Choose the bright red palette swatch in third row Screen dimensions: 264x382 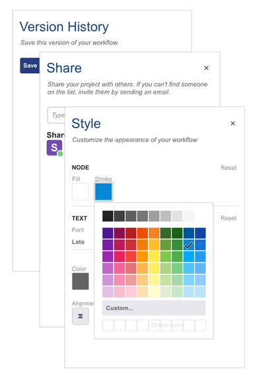pyautogui.click(x=131, y=257)
